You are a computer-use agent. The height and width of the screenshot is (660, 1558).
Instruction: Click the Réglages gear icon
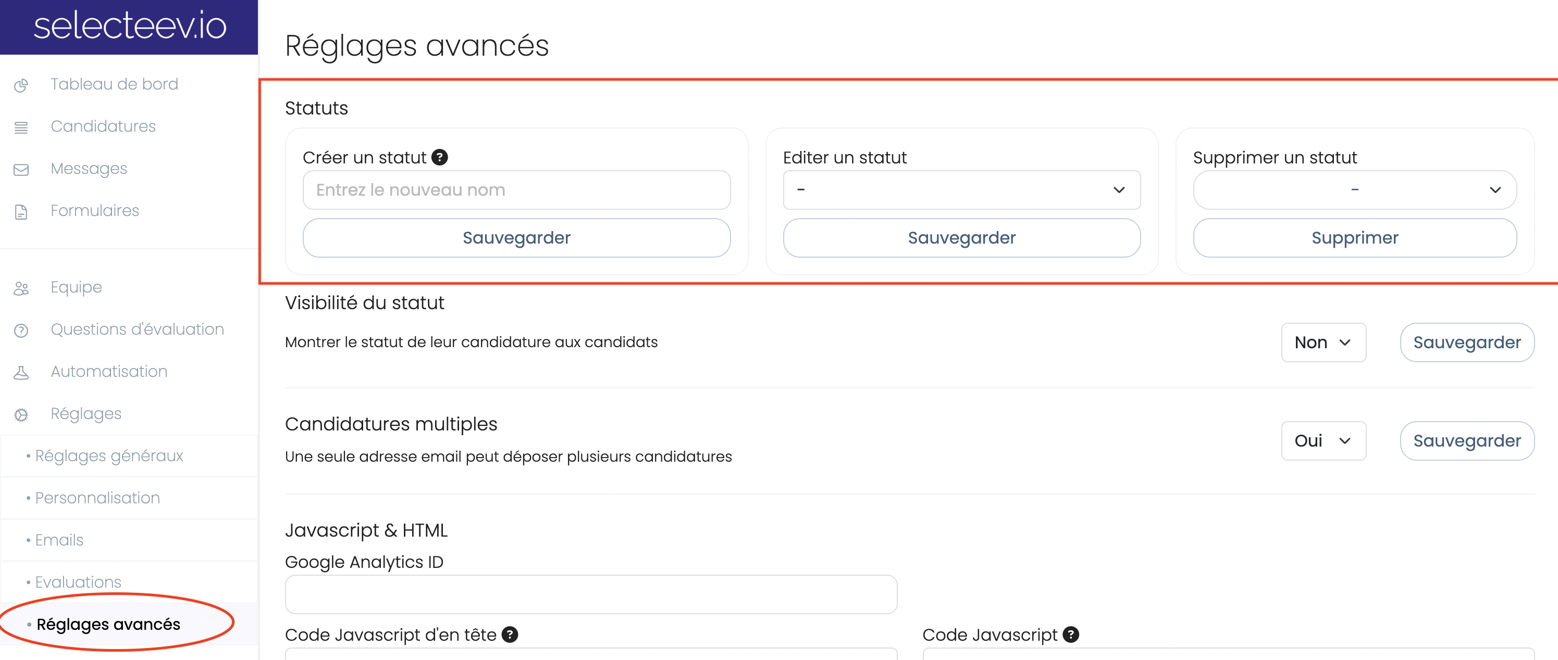pos(21,415)
